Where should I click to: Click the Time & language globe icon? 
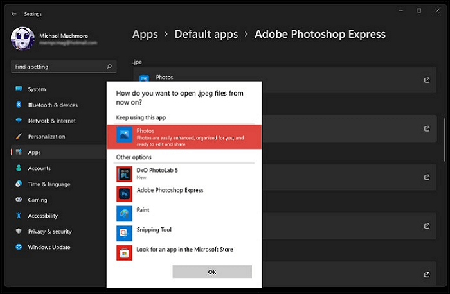pos(19,184)
